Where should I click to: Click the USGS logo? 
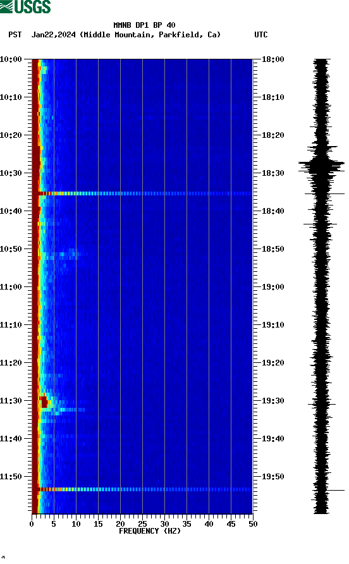(x=25, y=6)
